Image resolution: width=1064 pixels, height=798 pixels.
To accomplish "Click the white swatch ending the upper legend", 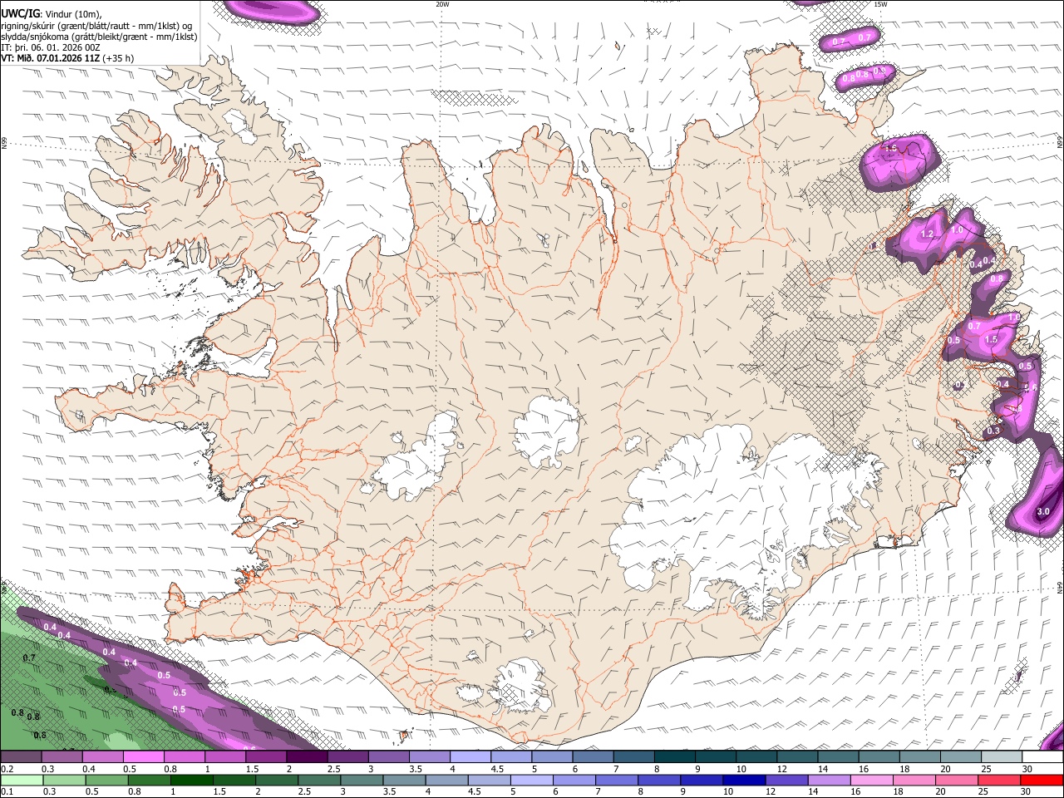I will click(x=1042, y=757).
